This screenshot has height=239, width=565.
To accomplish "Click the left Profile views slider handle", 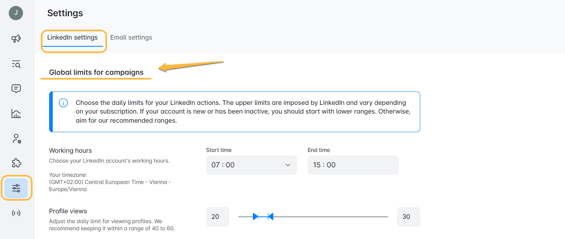I will click(256, 216).
